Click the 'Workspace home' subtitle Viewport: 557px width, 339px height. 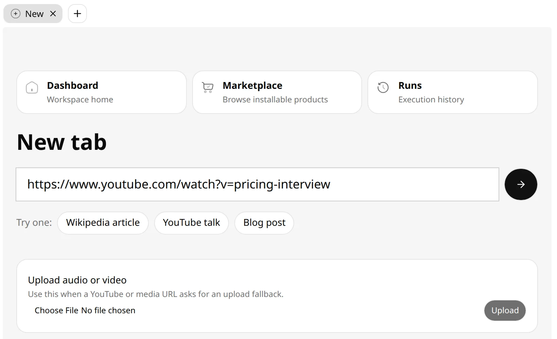tap(80, 100)
